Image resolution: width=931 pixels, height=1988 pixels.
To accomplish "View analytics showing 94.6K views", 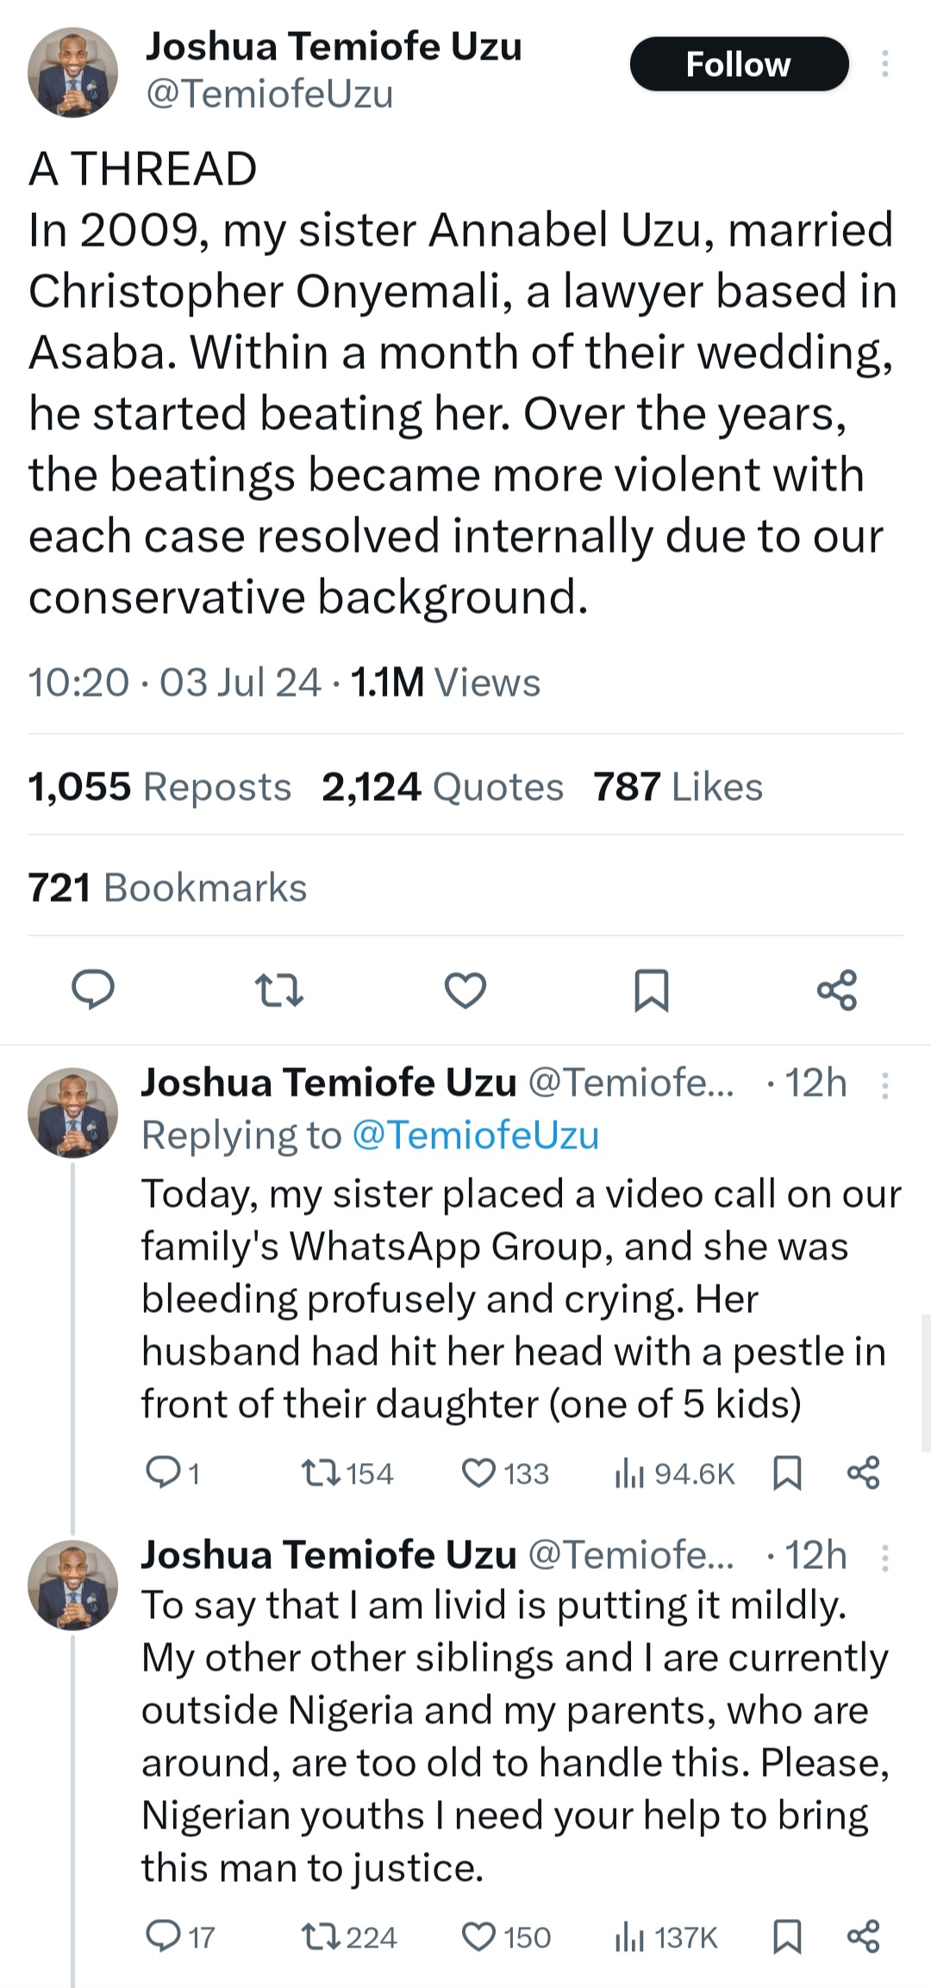I will pos(674,1474).
